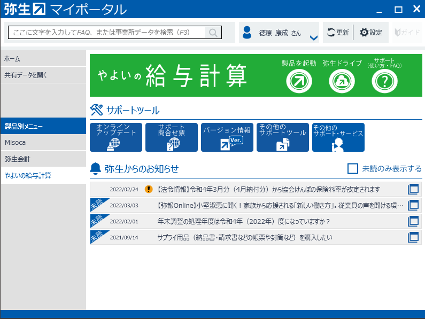Image resolution: width=425 pixels, height=319 pixels.
Task: Open 設定 gear settings
Action: (371, 33)
